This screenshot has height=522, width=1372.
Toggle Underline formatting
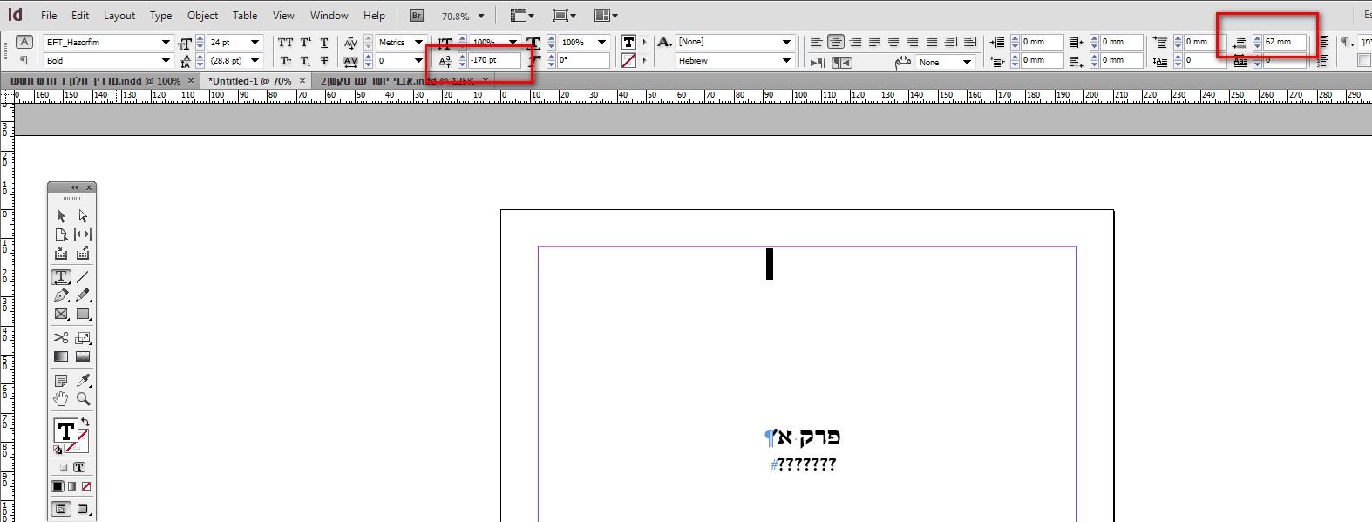coord(324,42)
